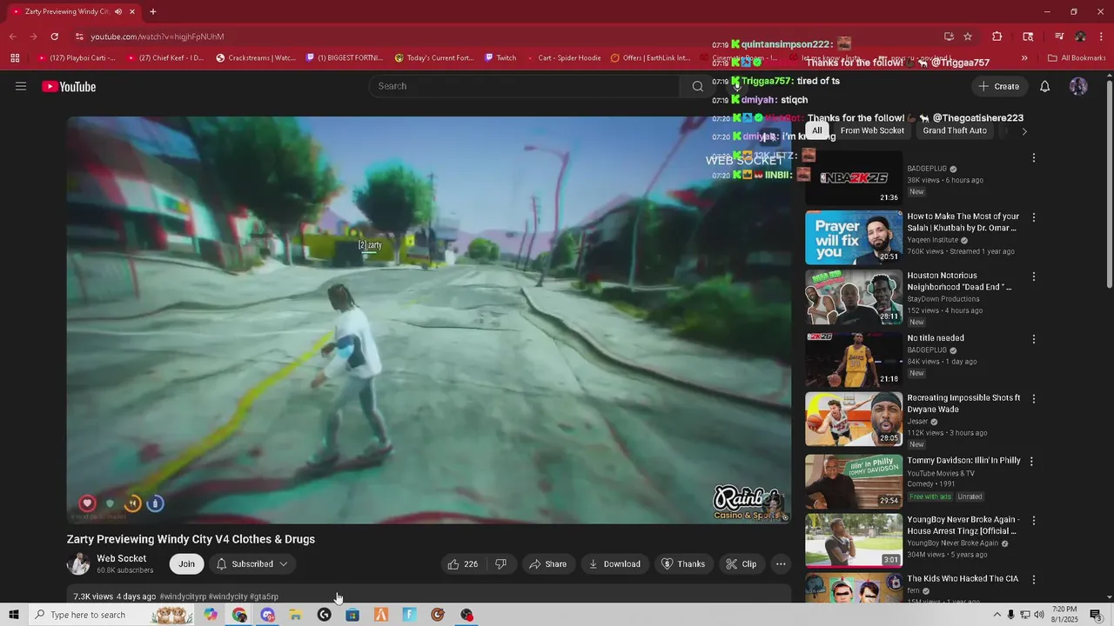The image size is (1114, 626).
Task: Open options for YoungBoy Never Broke Again video
Action: [x=1034, y=520]
